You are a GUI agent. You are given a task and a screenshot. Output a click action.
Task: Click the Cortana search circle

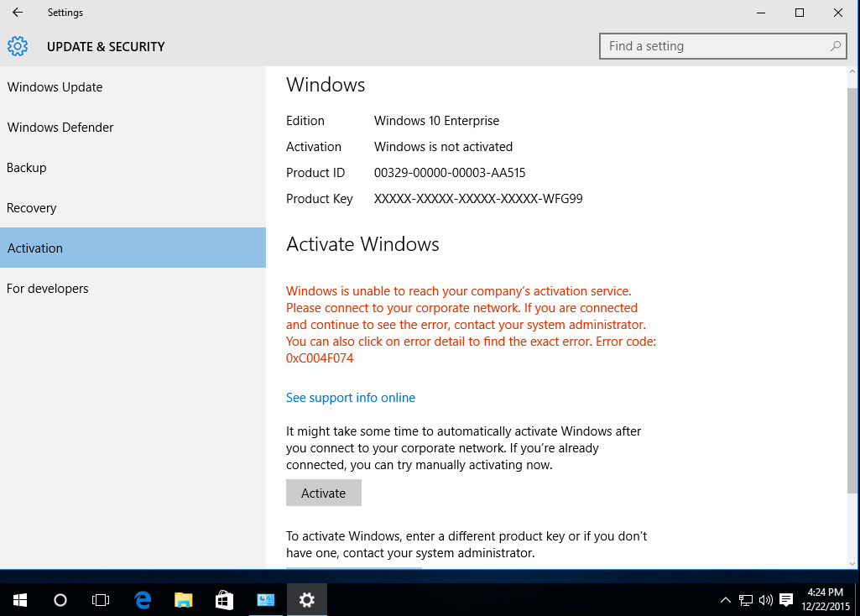(60, 599)
